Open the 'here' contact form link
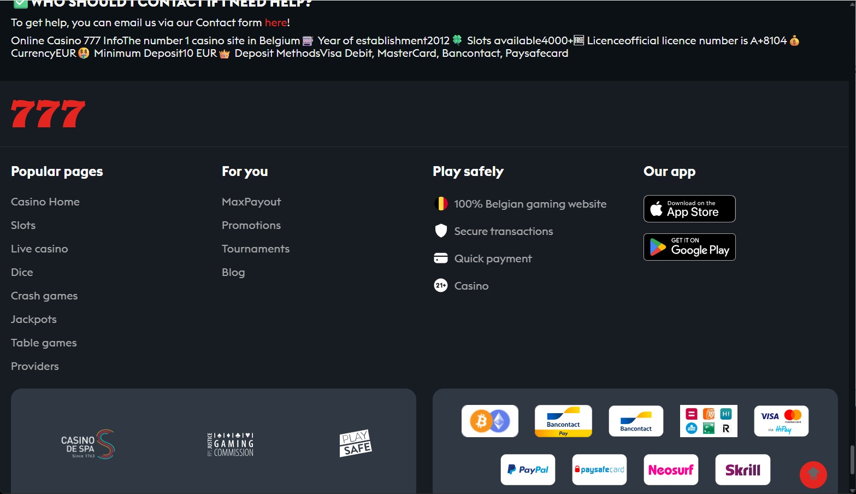Viewport: 856px width, 494px height. click(276, 22)
